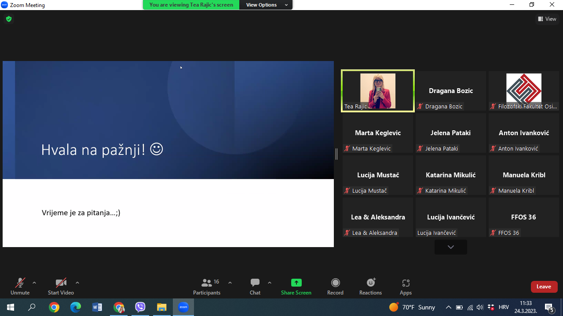
Task: Click the Jelena Pataki participant tile
Action: (x=451, y=133)
